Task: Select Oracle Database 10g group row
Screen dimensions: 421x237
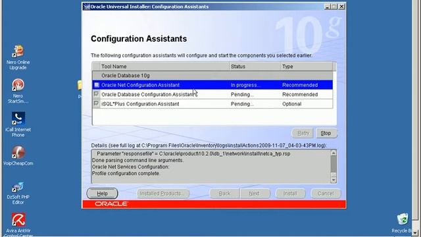Action: pyautogui.click(x=212, y=76)
